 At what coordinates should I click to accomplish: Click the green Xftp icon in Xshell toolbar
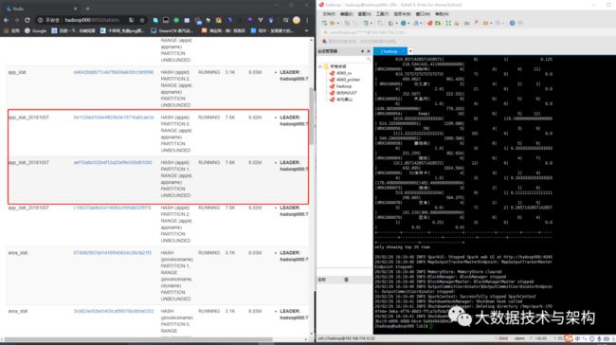click(438, 23)
